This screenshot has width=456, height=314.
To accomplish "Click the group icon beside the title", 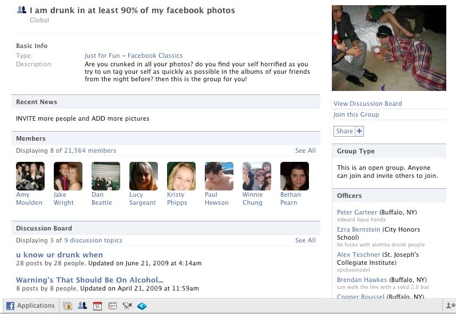I will pos(22,10).
